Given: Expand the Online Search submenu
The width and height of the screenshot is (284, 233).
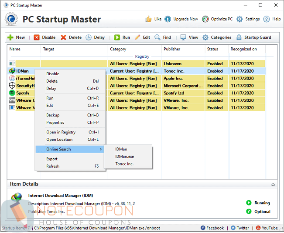Looking at the screenshot, I should 69,149.
